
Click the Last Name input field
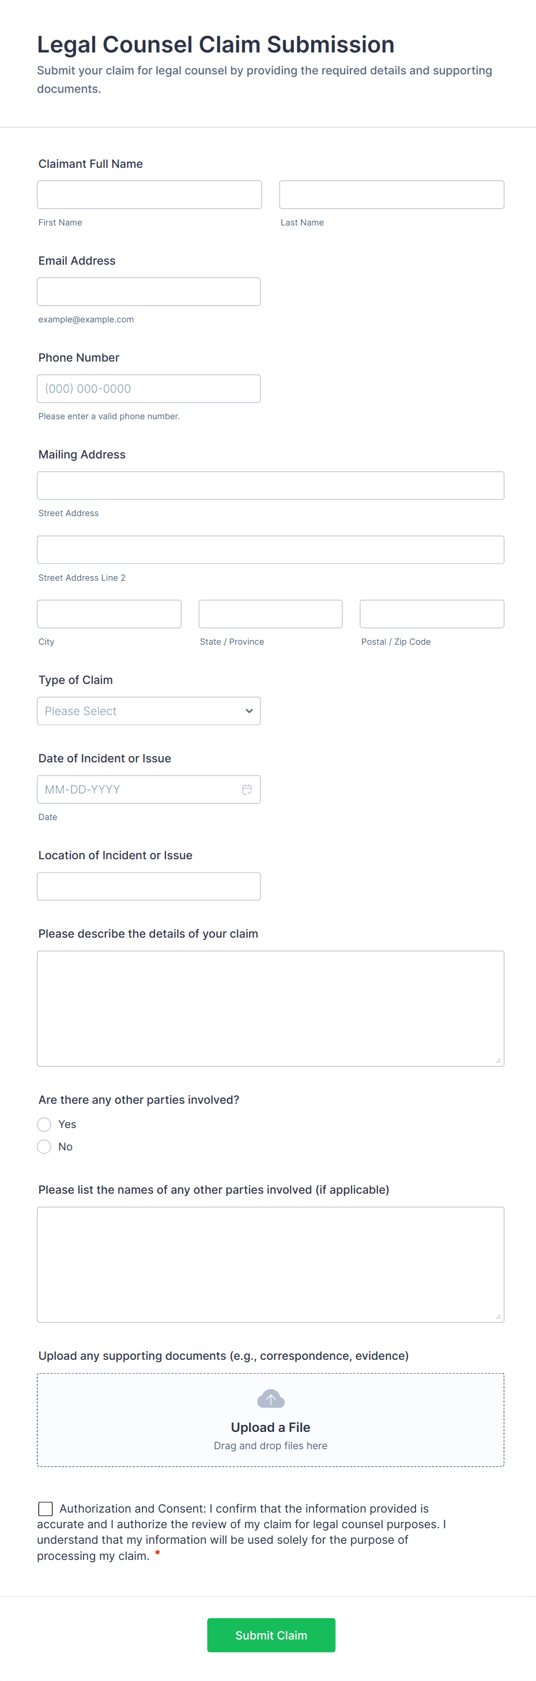pyautogui.click(x=391, y=194)
